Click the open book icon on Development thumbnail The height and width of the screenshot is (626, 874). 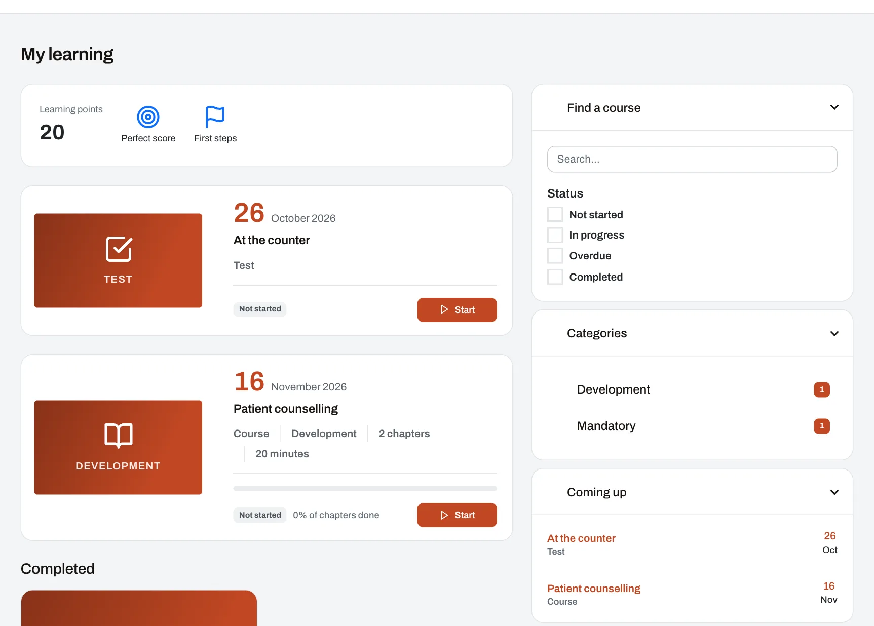(x=119, y=436)
